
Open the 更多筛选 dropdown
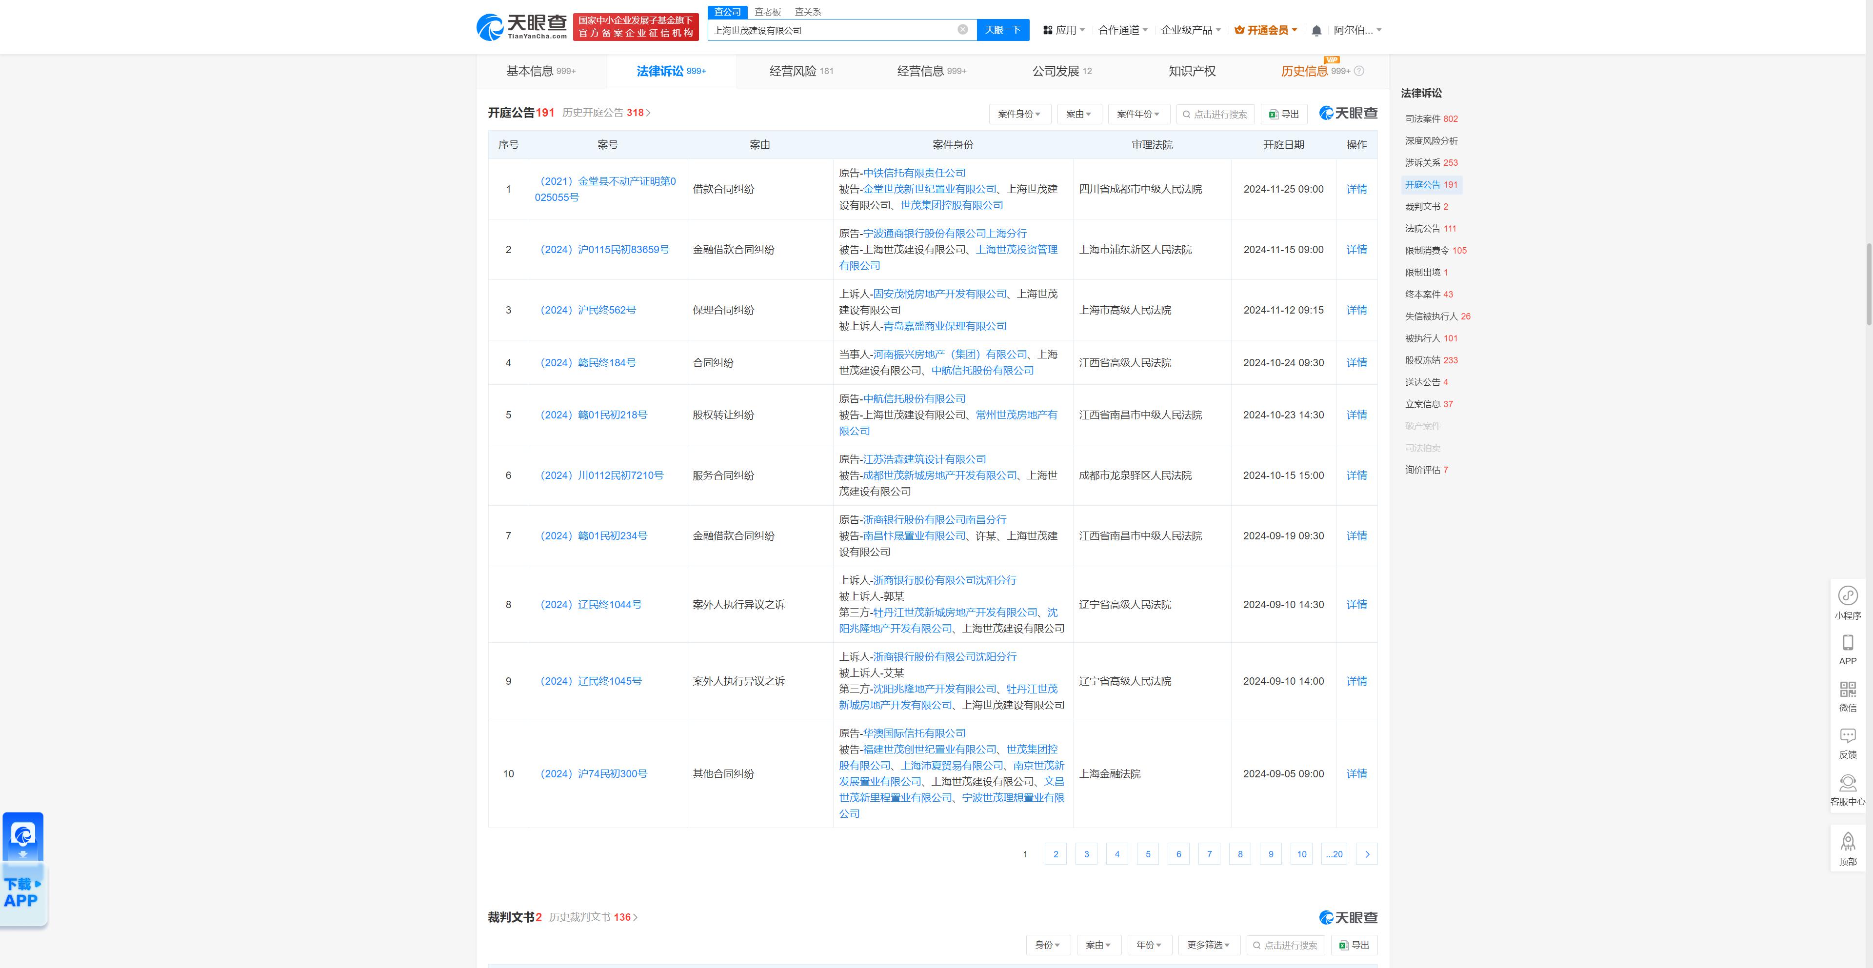click(x=1209, y=945)
